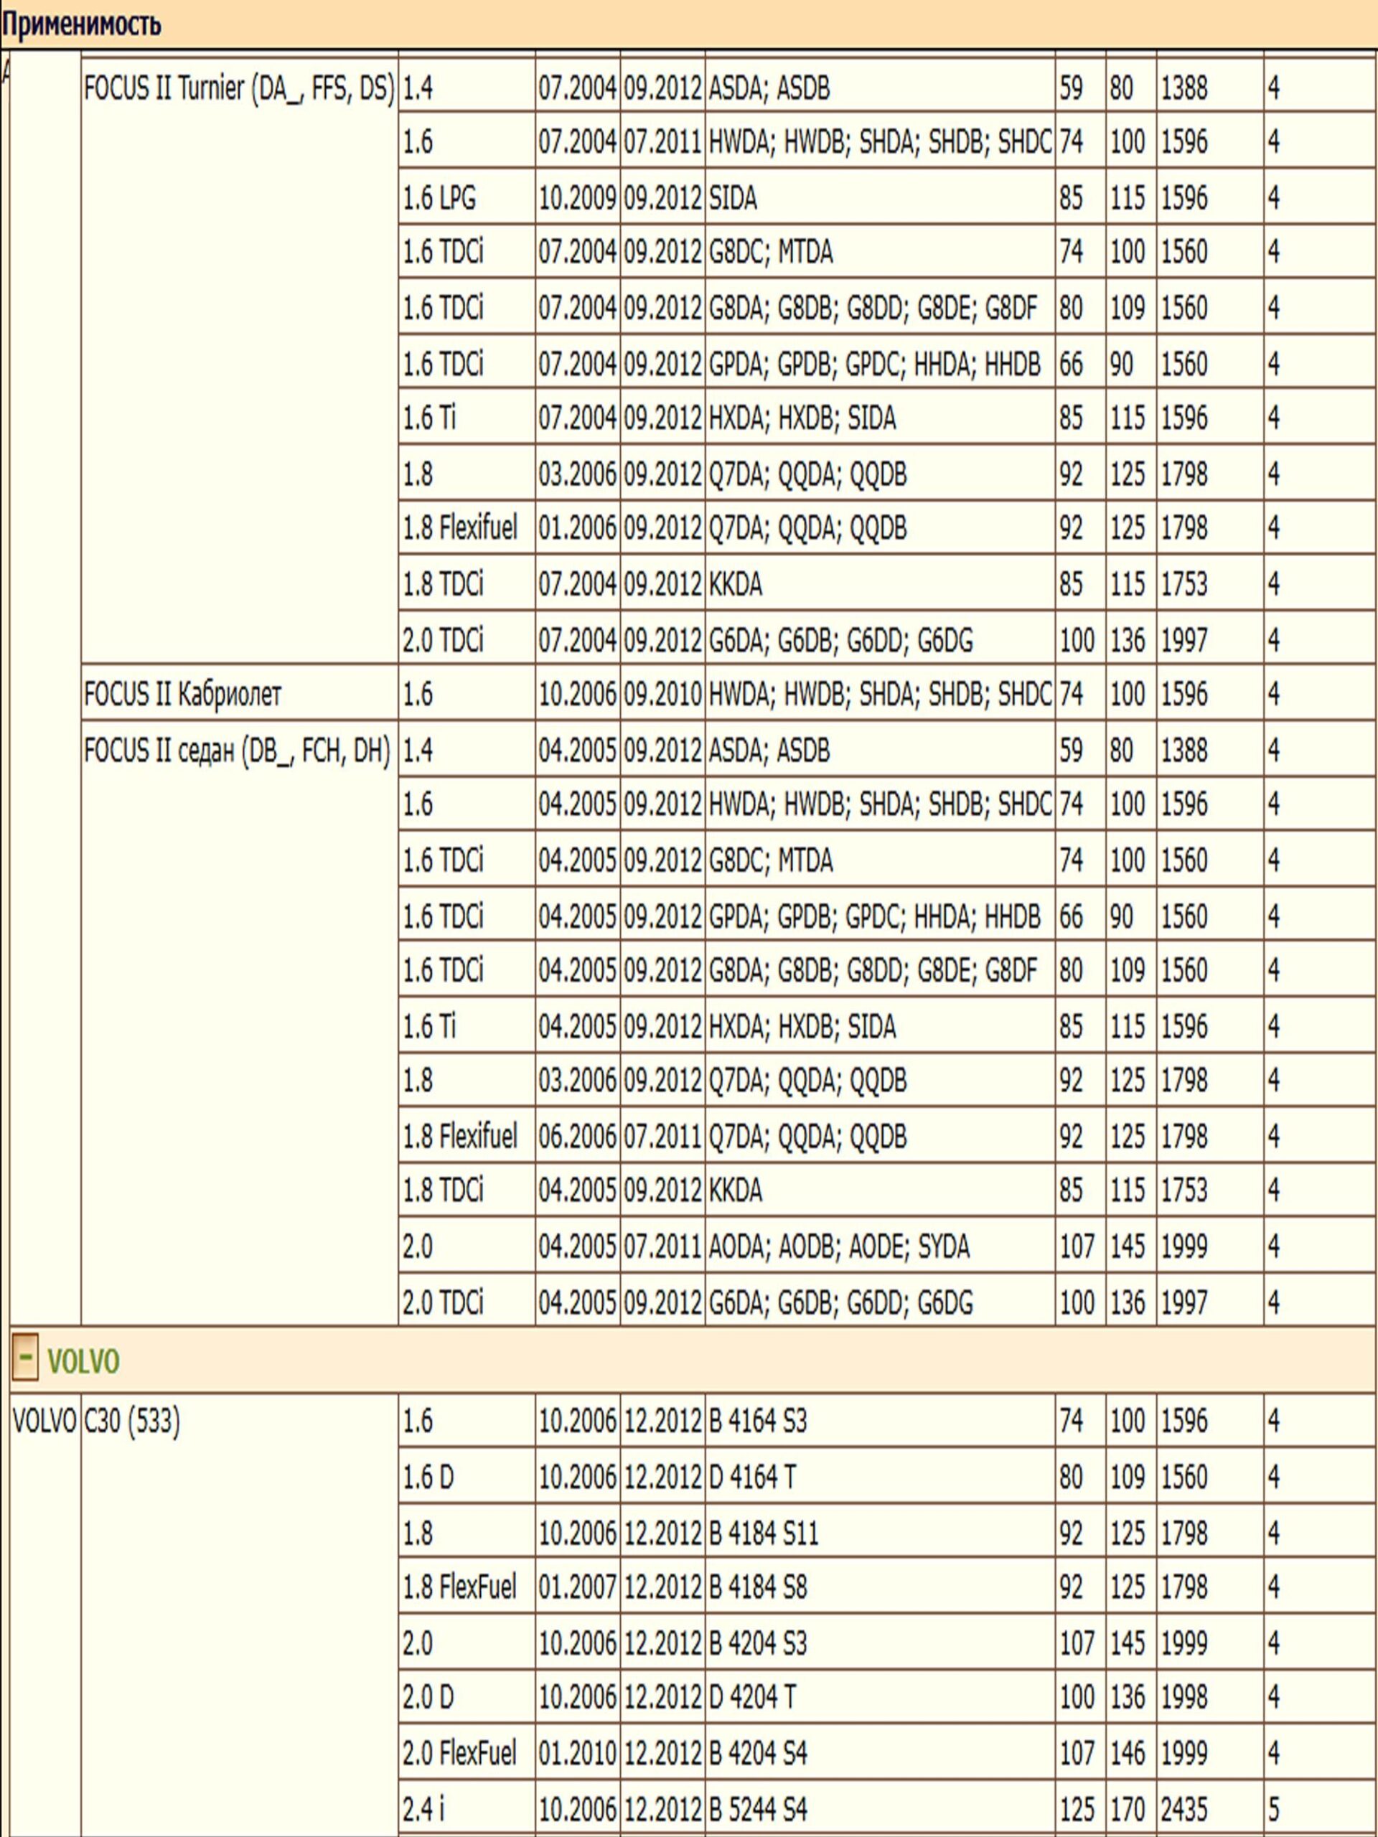The height and width of the screenshot is (1837, 1378).
Task: Select the FOCUS II Кабриолет model cell
Action: 183,693
